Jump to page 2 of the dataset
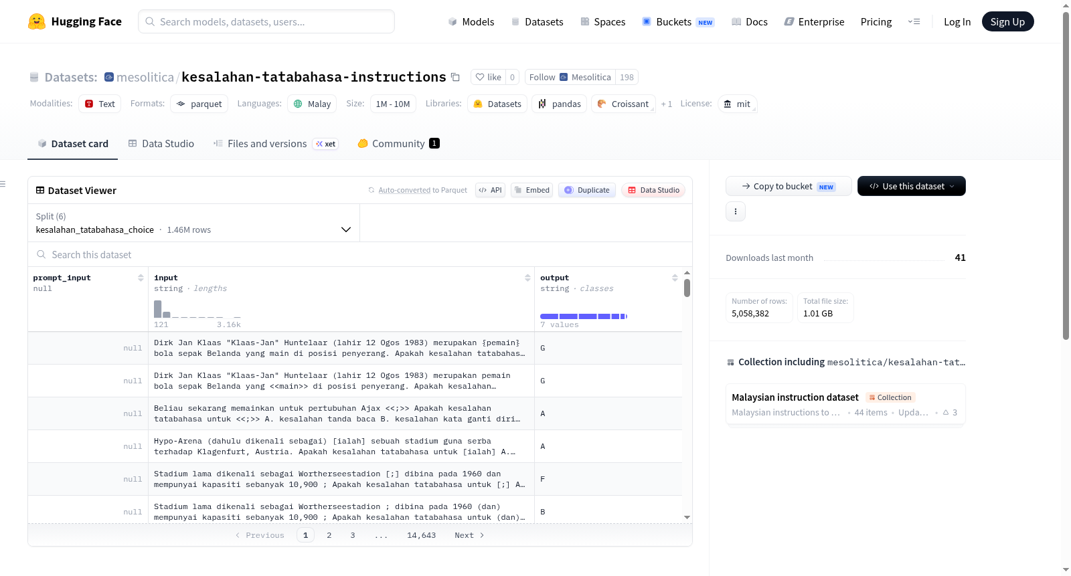This screenshot has height=576, width=1071. tap(329, 535)
